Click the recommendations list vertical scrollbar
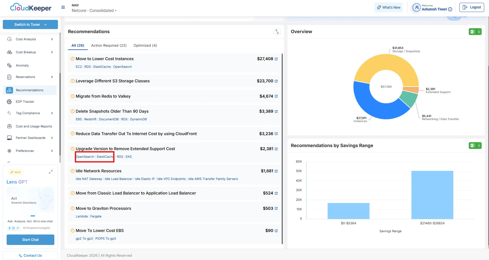Viewport: 489px width, 260px height. (x=282, y=149)
